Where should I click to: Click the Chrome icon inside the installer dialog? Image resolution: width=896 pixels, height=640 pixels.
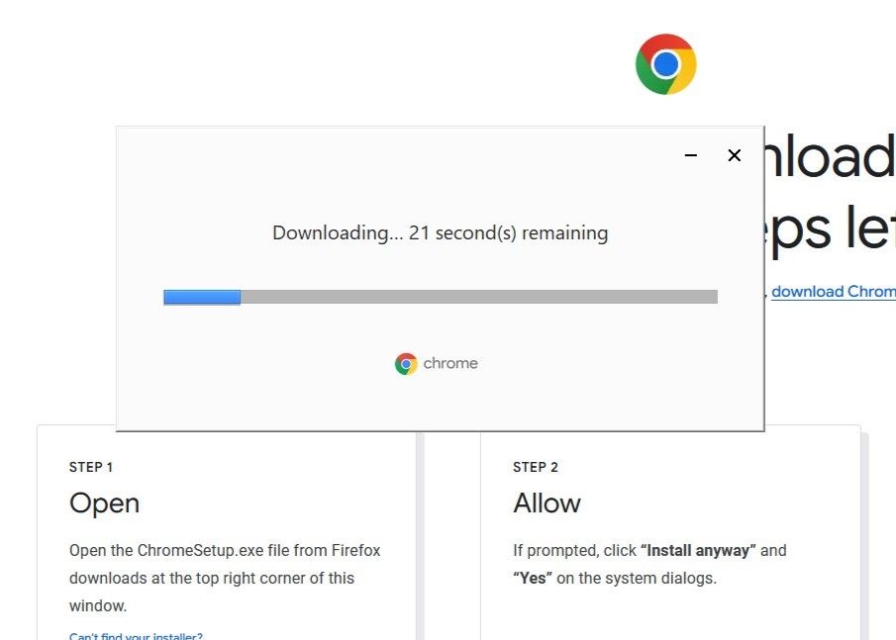(x=405, y=363)
